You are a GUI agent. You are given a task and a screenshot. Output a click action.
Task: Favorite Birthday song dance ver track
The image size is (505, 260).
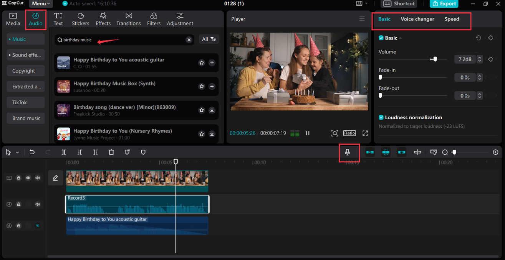point(202,110)
